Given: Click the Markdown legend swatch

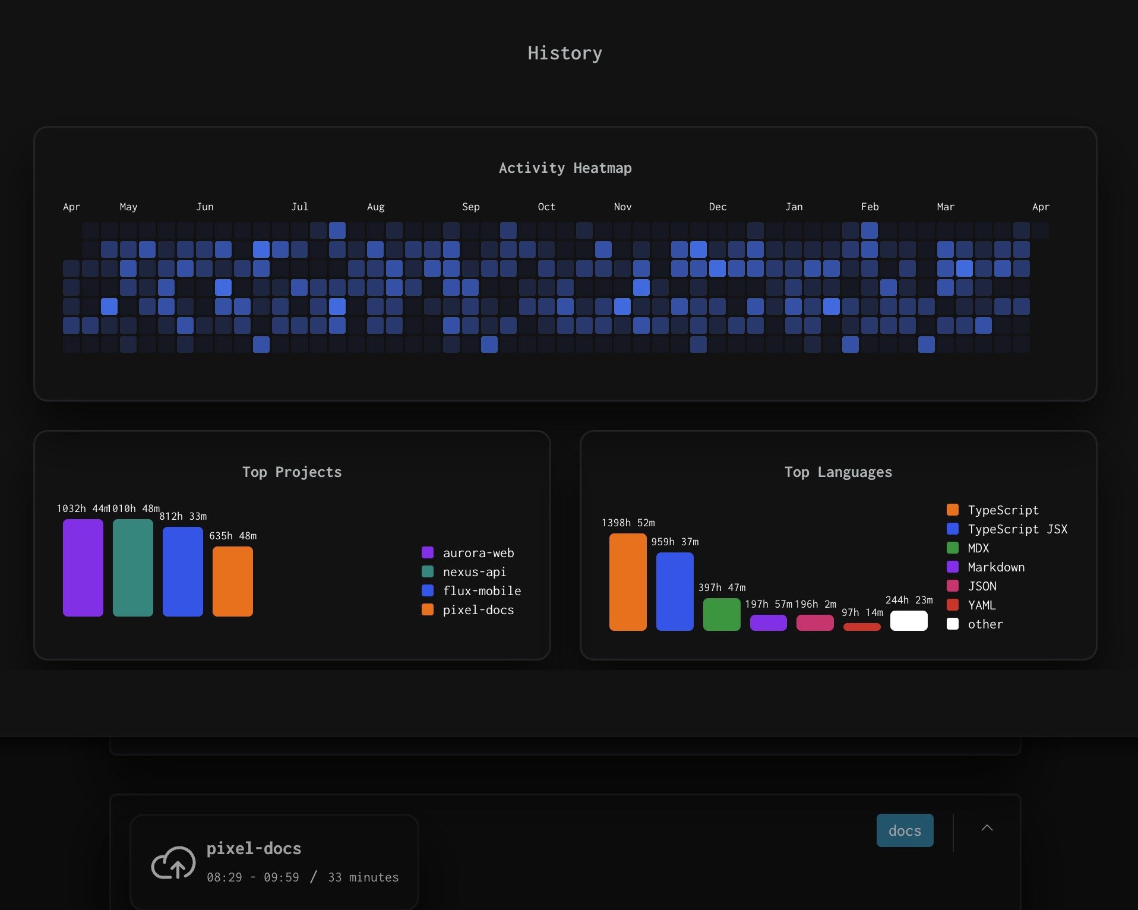Looking at the screenshot, I should tap(952, 567).
